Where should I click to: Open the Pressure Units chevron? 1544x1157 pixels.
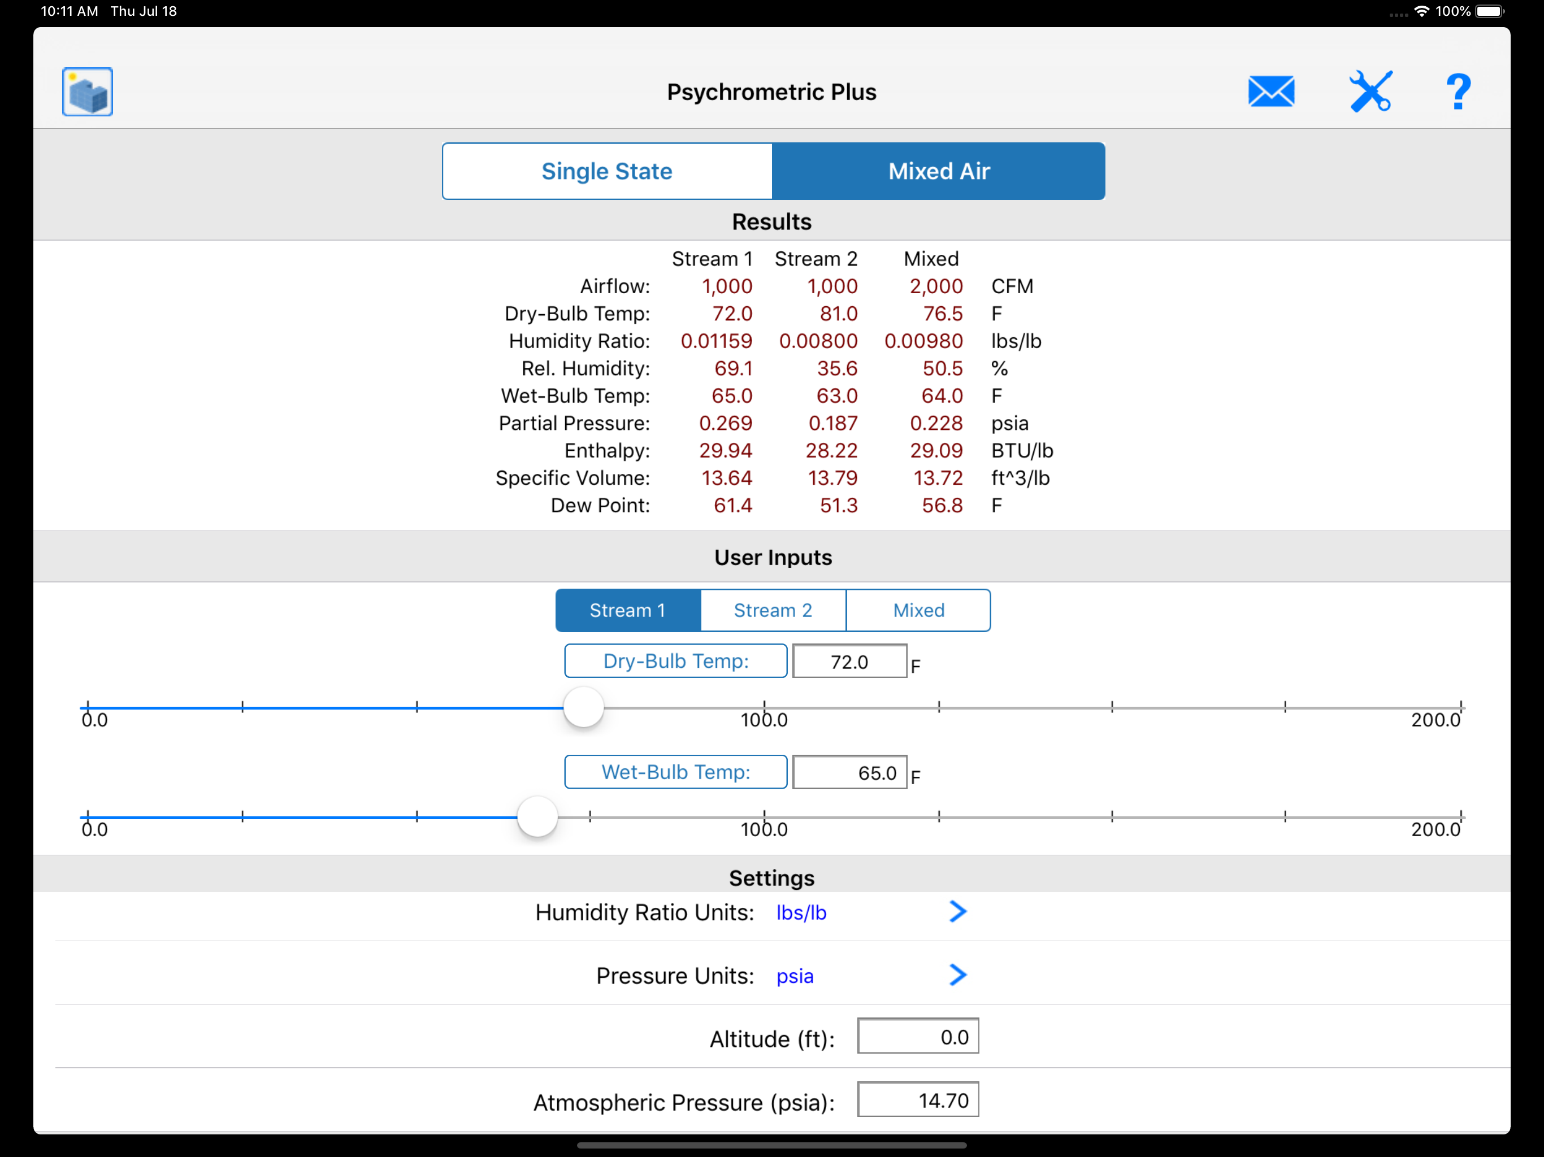(959, 975)
